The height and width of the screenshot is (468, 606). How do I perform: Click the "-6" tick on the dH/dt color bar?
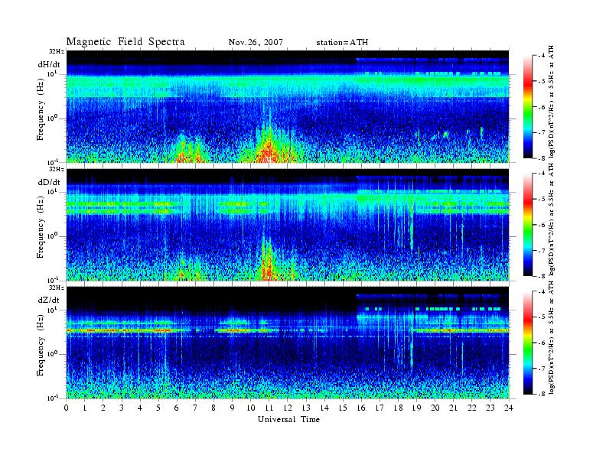click(542, 107)
